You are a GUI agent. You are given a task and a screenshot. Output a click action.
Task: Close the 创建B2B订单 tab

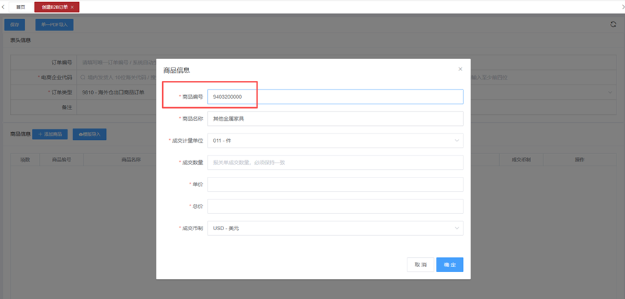72,7
